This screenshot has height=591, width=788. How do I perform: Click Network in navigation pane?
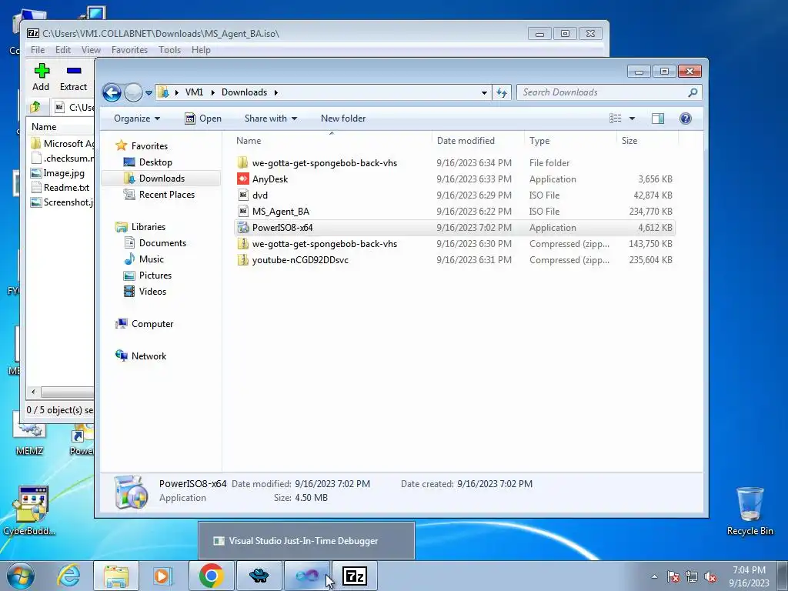pyautogui.click(x=149, y=356)
